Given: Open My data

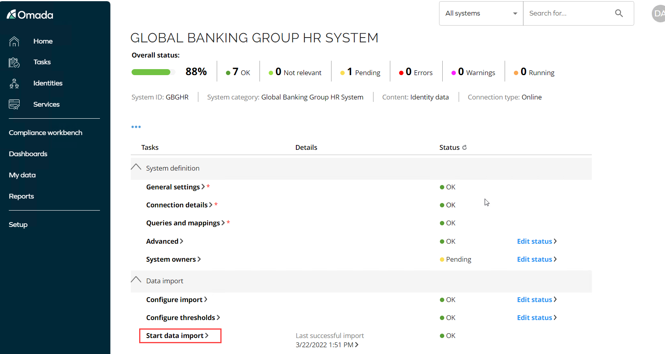Looking at the screenshot, I should 22,175.
